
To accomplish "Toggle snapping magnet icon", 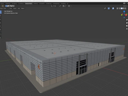I will coord(63,6).
